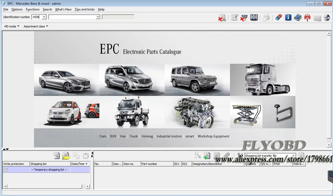Select the Industrial motors category link
This screenshot has height=196, width=333.
[x=169, y=136]
